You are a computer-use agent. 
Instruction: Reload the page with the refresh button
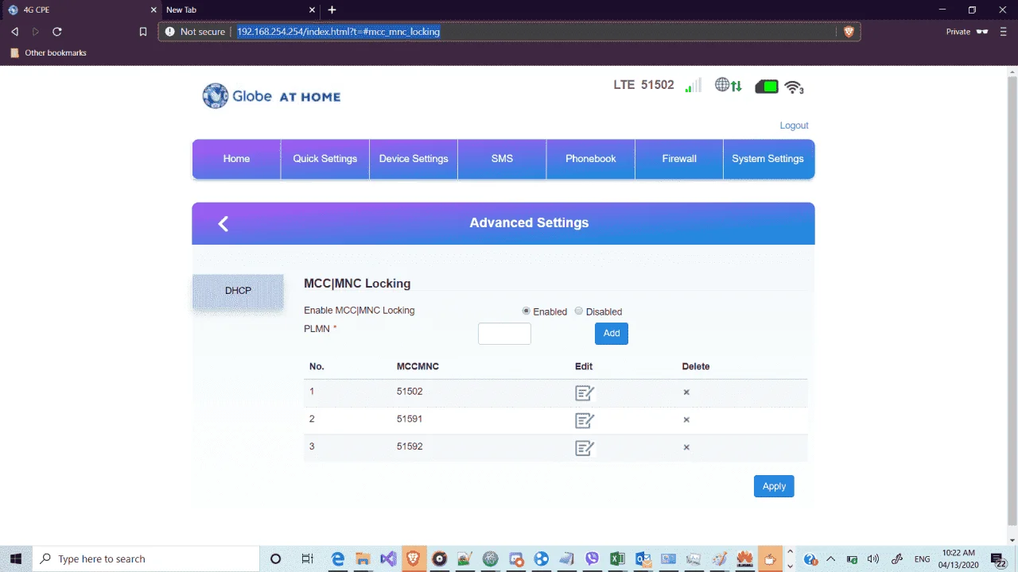[57, 32]
